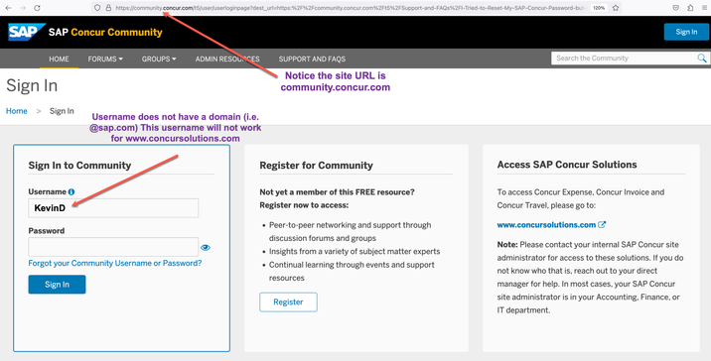Focus the Username input field
This screenshot has height=361, width=711.
[113, 208]
